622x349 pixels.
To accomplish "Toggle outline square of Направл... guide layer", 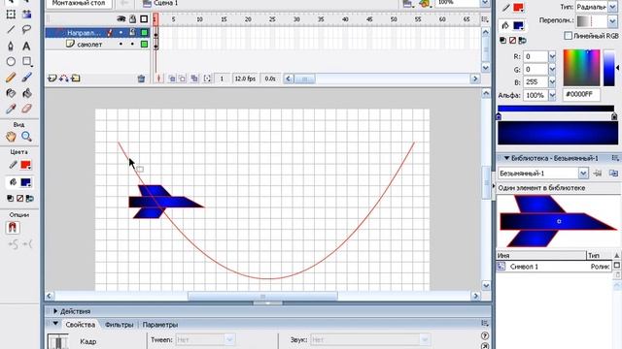I will (x=145, y=32).
